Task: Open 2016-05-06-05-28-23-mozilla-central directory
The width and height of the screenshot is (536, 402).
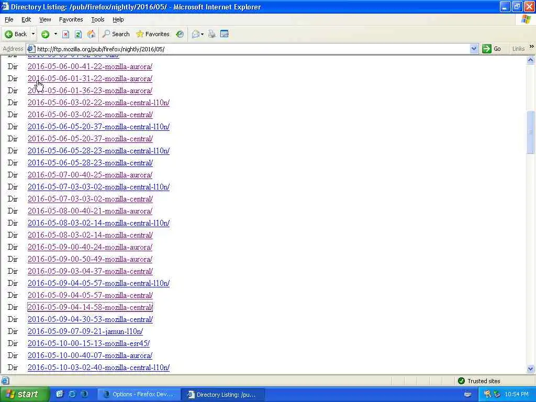Action: pos(90,163)
